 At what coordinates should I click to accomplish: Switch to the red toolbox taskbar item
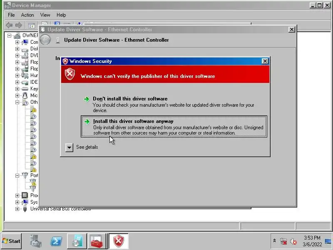(x=97, y=241)
